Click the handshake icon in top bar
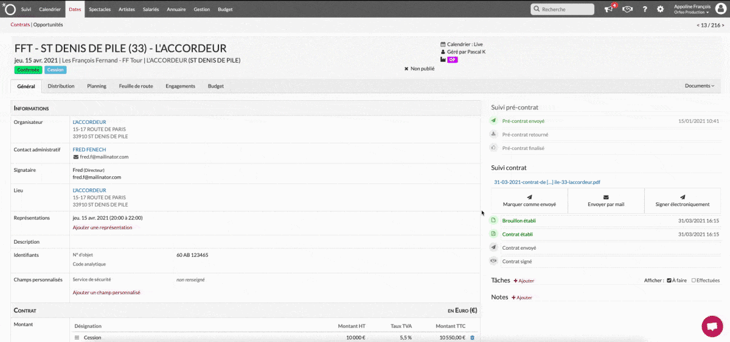 (628, 9)
